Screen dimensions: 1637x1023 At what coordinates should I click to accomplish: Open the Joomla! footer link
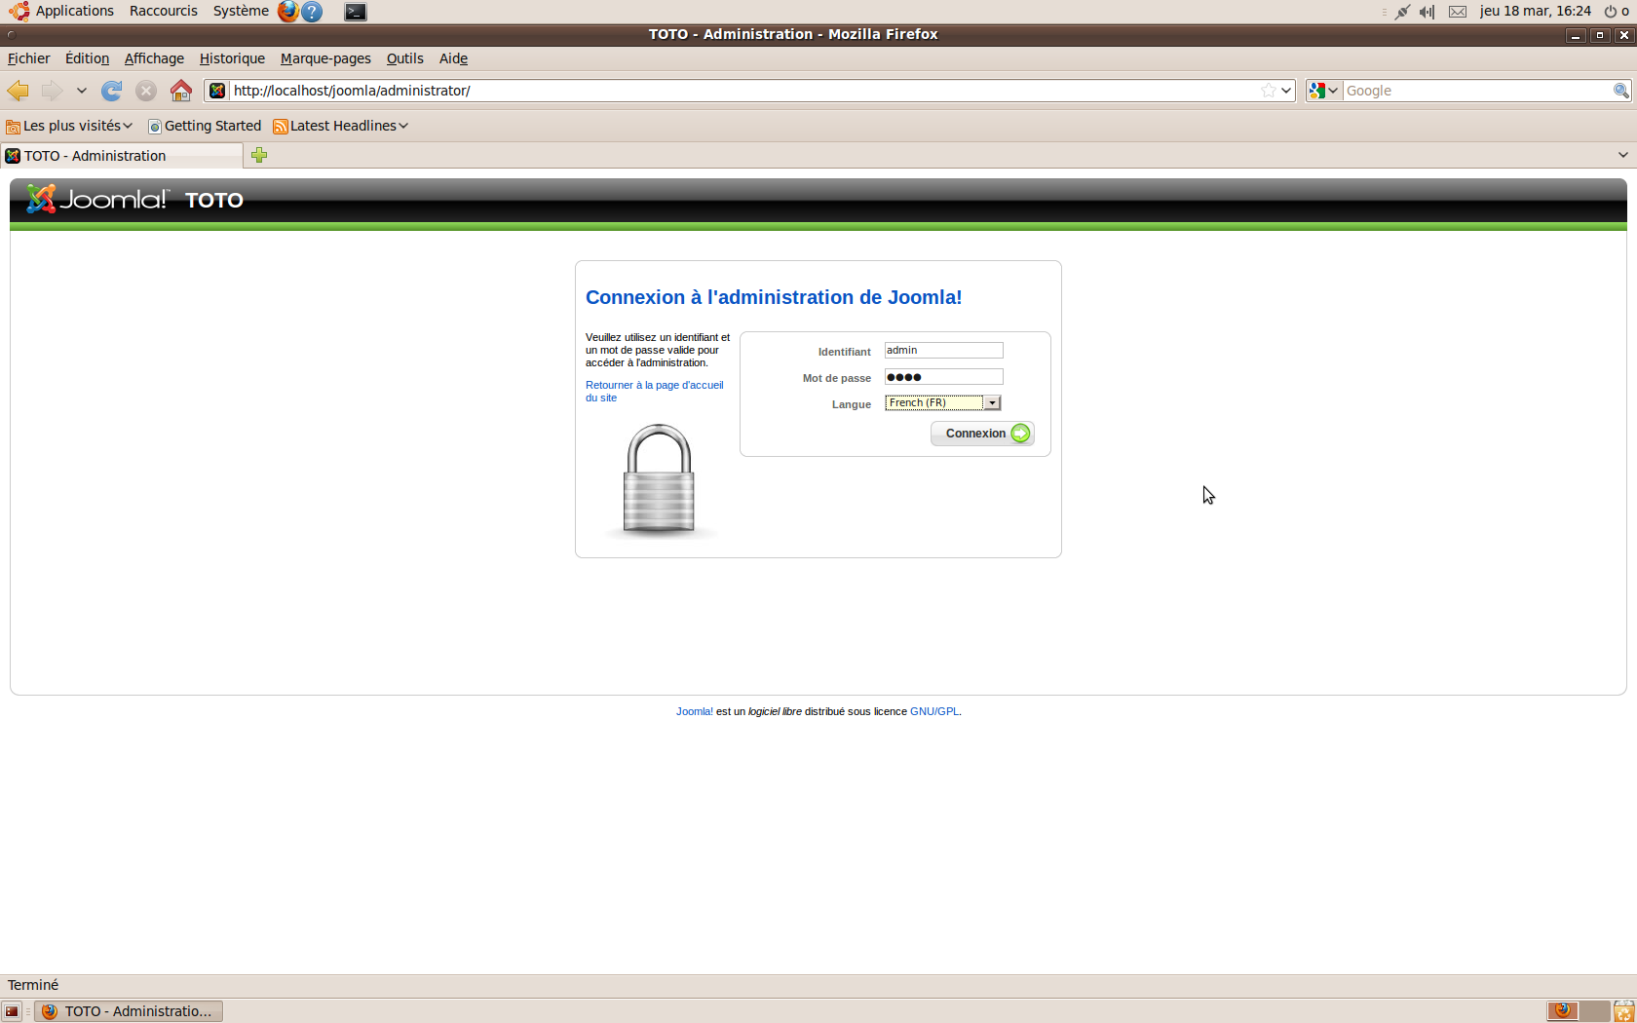[695, 711]
